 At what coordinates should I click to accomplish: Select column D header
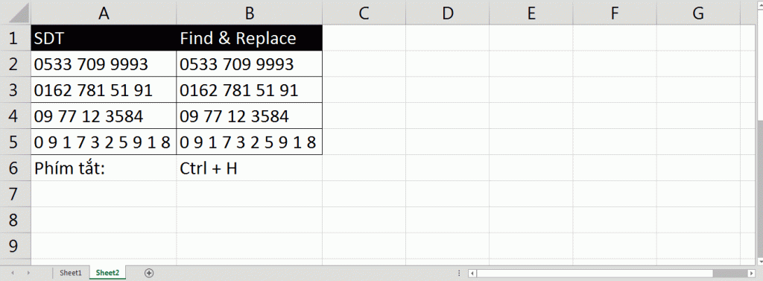pyautogui.click(x=448, y=13)
